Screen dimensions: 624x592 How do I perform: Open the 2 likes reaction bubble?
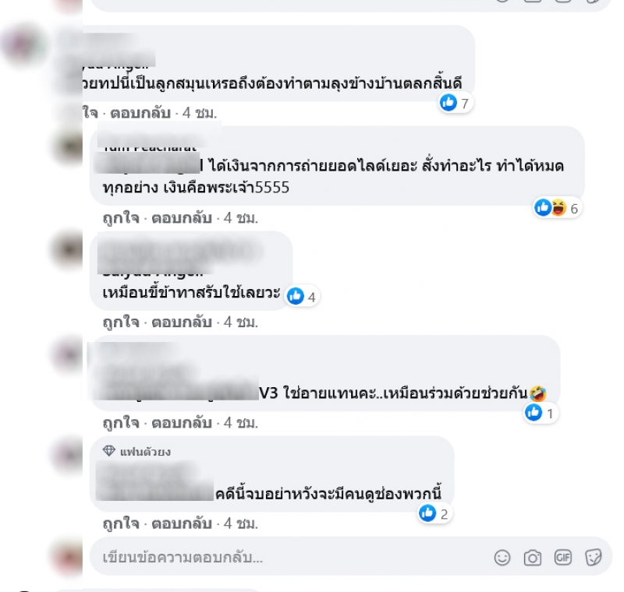click(x=434, y=513)
